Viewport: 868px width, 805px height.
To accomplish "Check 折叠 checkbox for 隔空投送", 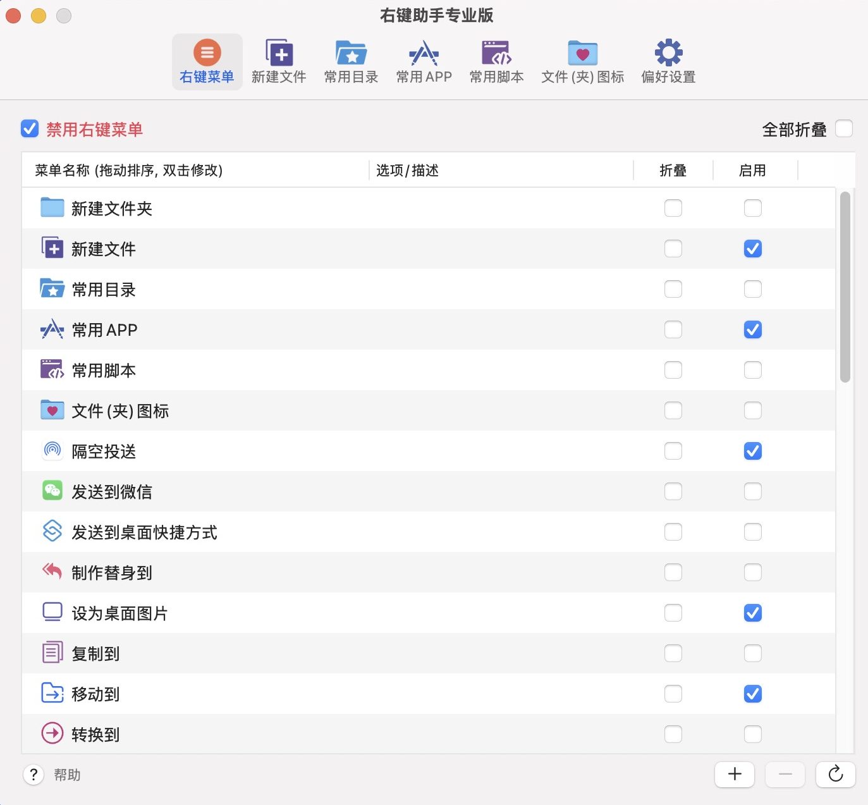I will [x=673, y=451].
